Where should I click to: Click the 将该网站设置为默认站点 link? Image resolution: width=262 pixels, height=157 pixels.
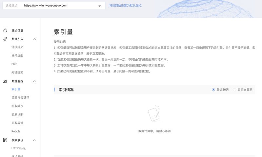click(x=125, y=6)
